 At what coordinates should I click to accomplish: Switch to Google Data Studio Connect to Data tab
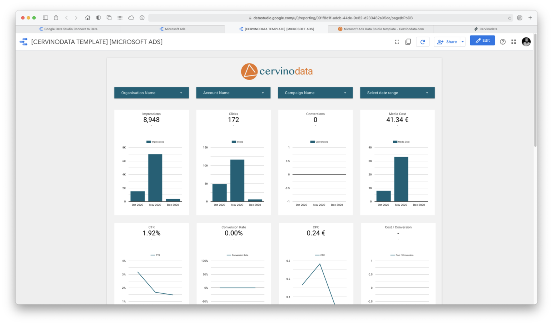pyautogui.click(x=68, y=29)
